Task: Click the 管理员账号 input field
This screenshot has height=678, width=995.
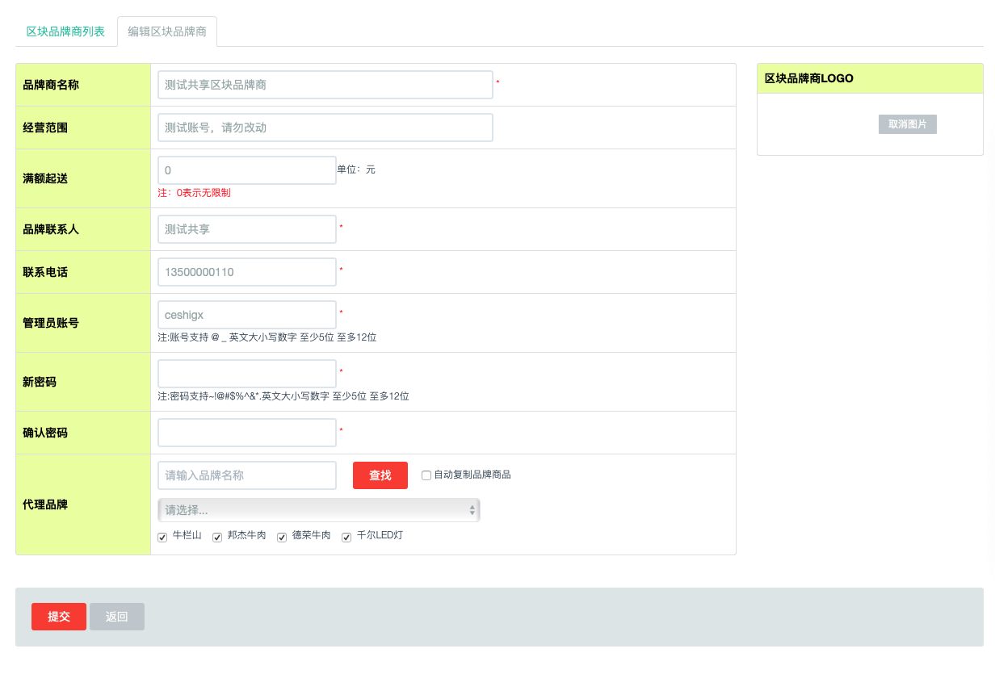Action: pos(246,315)
